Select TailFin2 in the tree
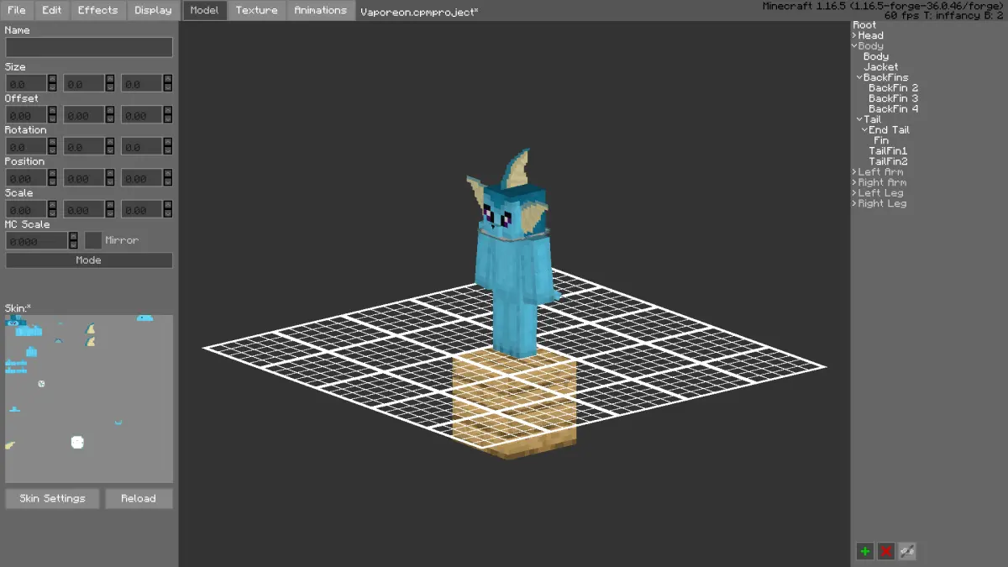The height and width of the screenshot is (567, 1008). tap(888, 161)
